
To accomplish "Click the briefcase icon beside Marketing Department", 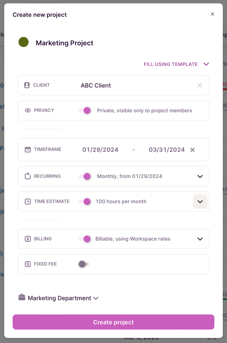I will click(21, 298).
